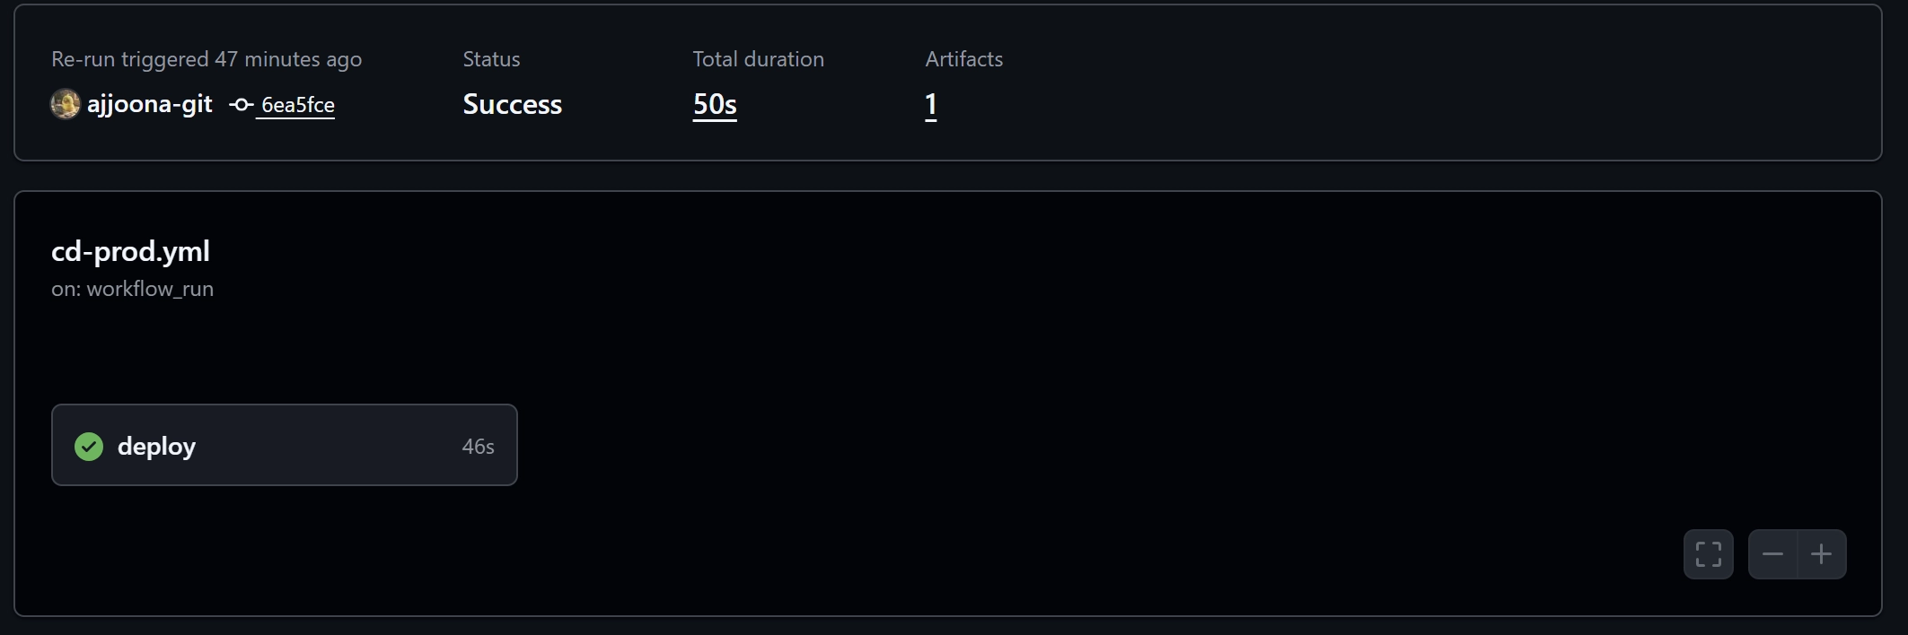This screenshot has height=635, width=1908.
Task: Open the ajjoona-git user profile link
Action: coord(150,104)
